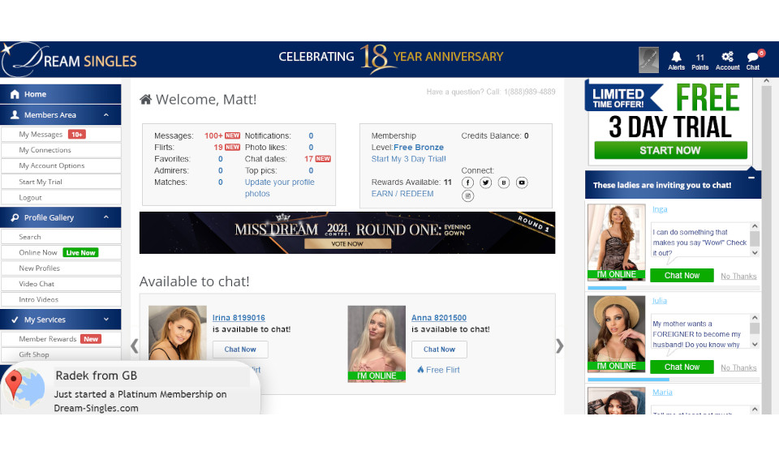Click the Facebook connect icon
The width and height of the screenshot is (779, 455).
pos(468,182)
